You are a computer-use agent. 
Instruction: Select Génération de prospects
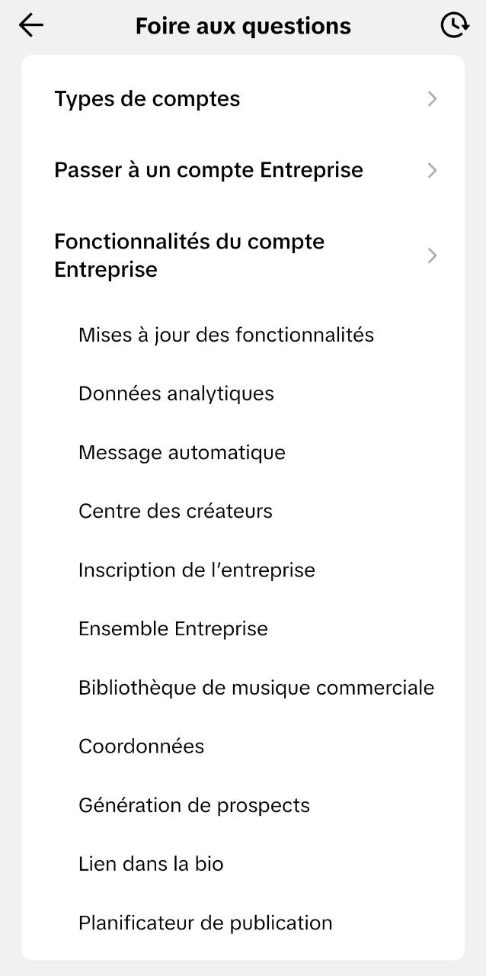(x=193, y=804)
